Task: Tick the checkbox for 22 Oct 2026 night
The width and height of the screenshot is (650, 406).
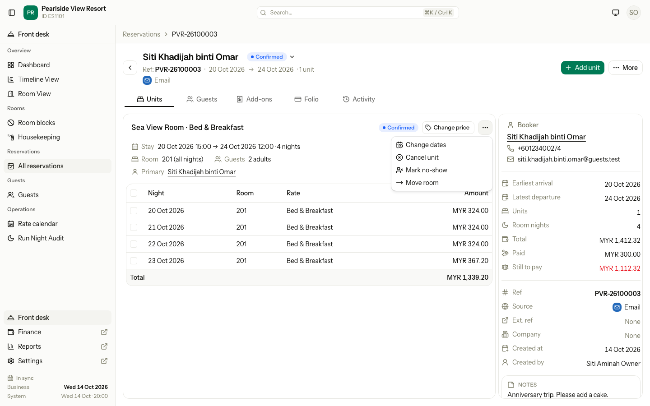Action: pos(134,244)
